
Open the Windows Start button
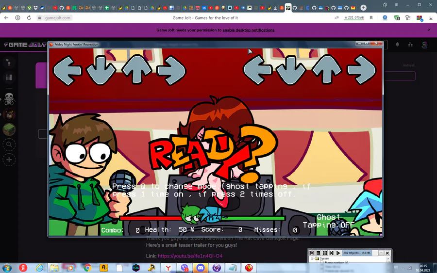pos(7,268)
